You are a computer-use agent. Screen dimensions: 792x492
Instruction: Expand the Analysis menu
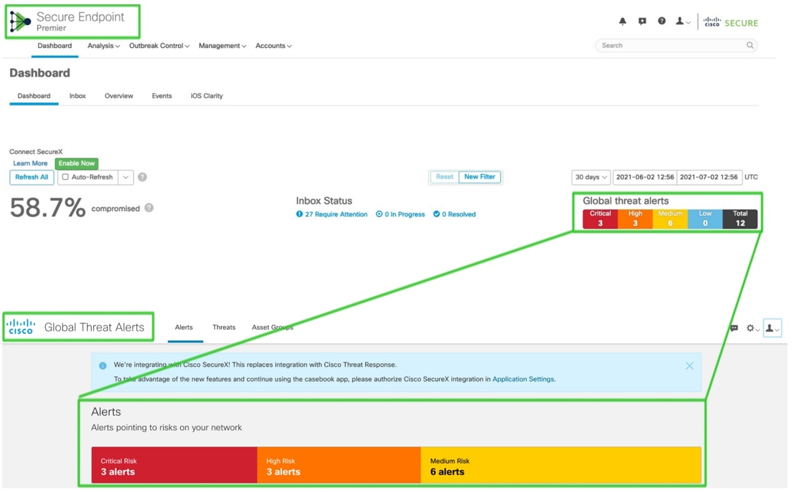click(x=104, y=46)
